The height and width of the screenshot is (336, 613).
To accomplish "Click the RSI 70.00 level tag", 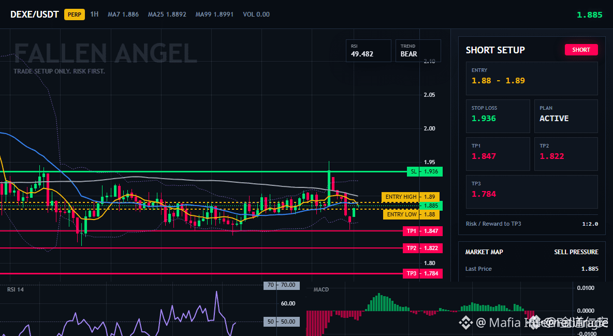I will [282, 285].
